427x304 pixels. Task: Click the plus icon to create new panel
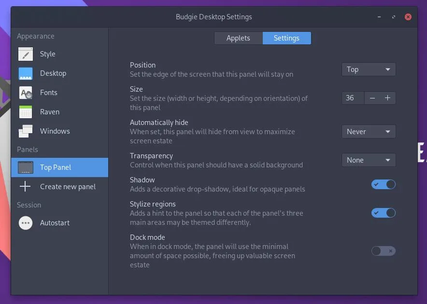pyautogui.click(x=26, y=186)
